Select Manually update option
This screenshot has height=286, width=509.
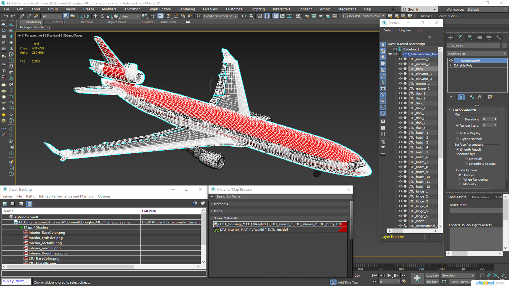click(x=460, y=184)
